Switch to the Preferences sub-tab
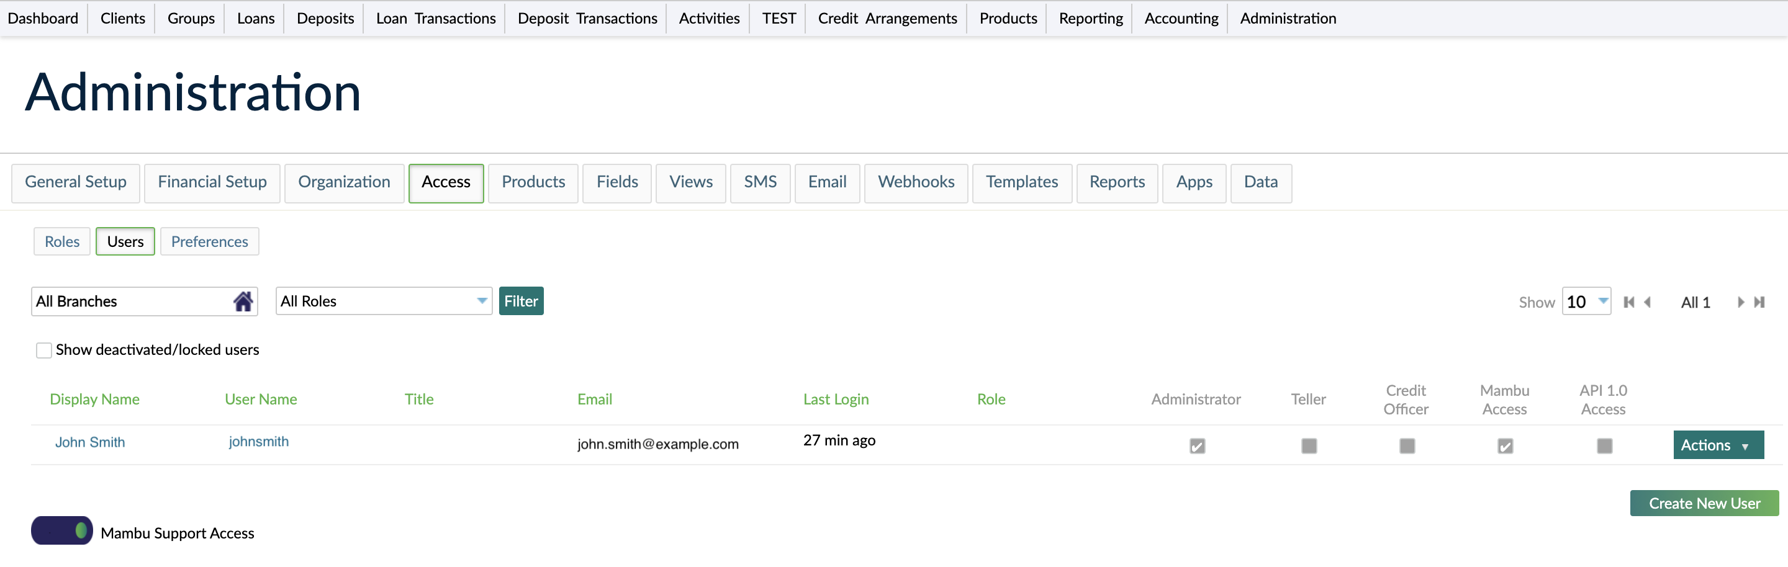The height and width of the screenshot is (567, 1788). click(209, 241)
